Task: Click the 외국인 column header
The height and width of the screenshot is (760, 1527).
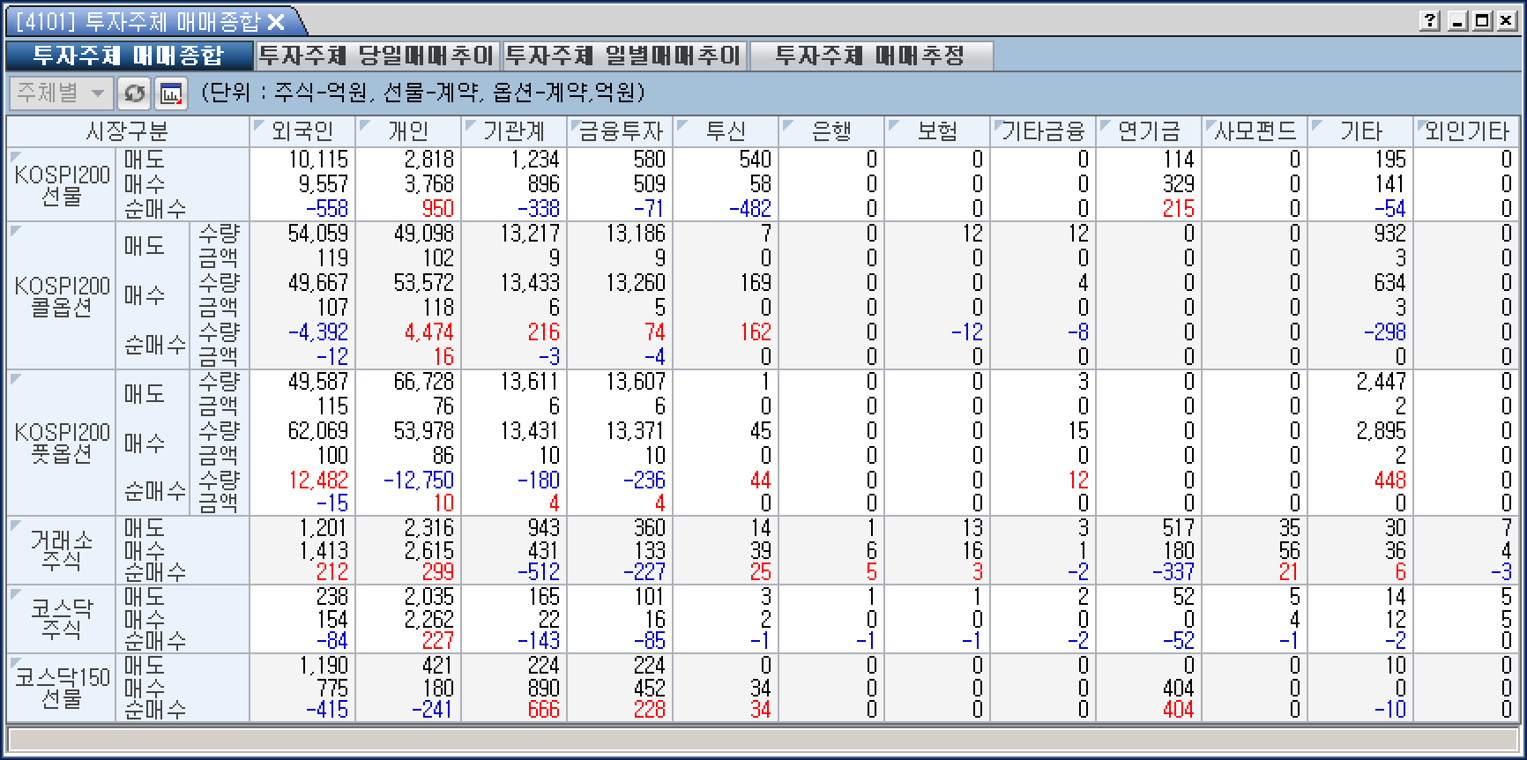Action: (x=302, y=131)
